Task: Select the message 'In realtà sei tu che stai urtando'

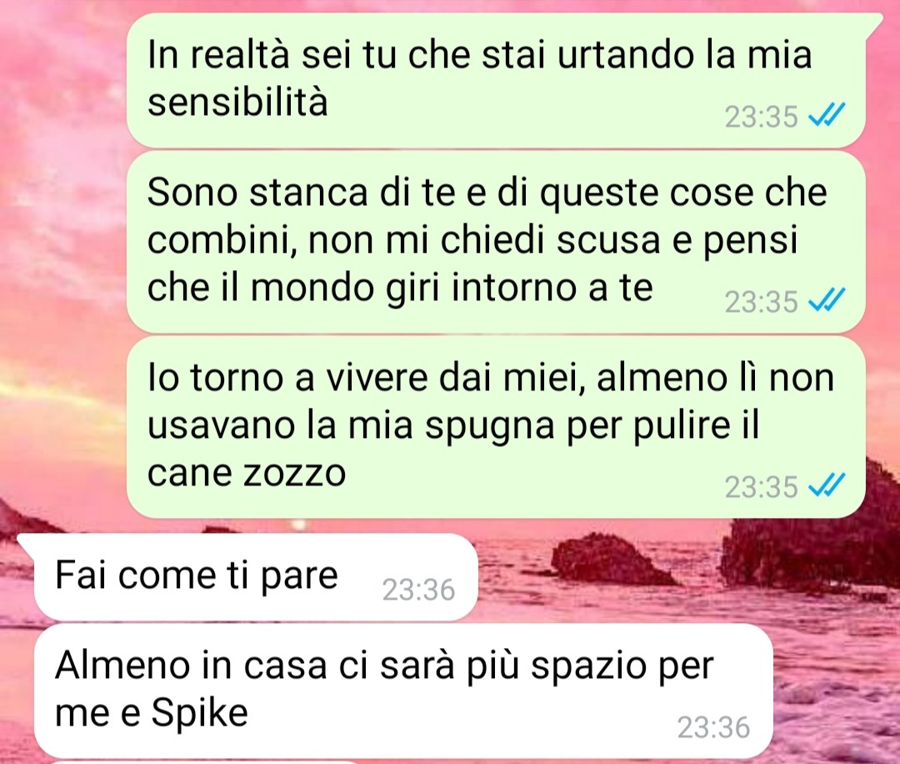Action: [496, 80]
